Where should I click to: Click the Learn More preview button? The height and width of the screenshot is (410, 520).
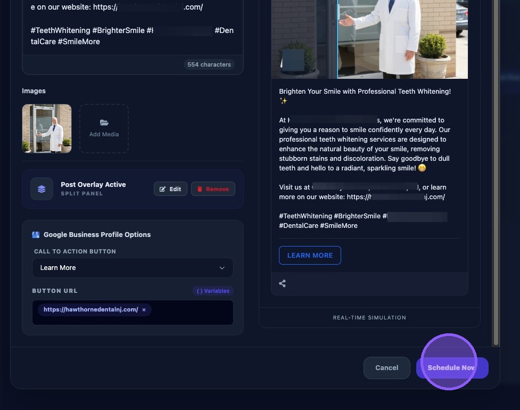pyautogui.click(x=310, y=256)
